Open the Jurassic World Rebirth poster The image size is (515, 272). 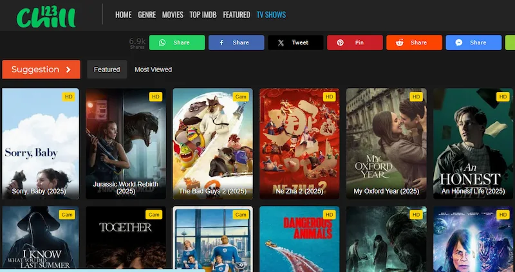tap(126, 143)
